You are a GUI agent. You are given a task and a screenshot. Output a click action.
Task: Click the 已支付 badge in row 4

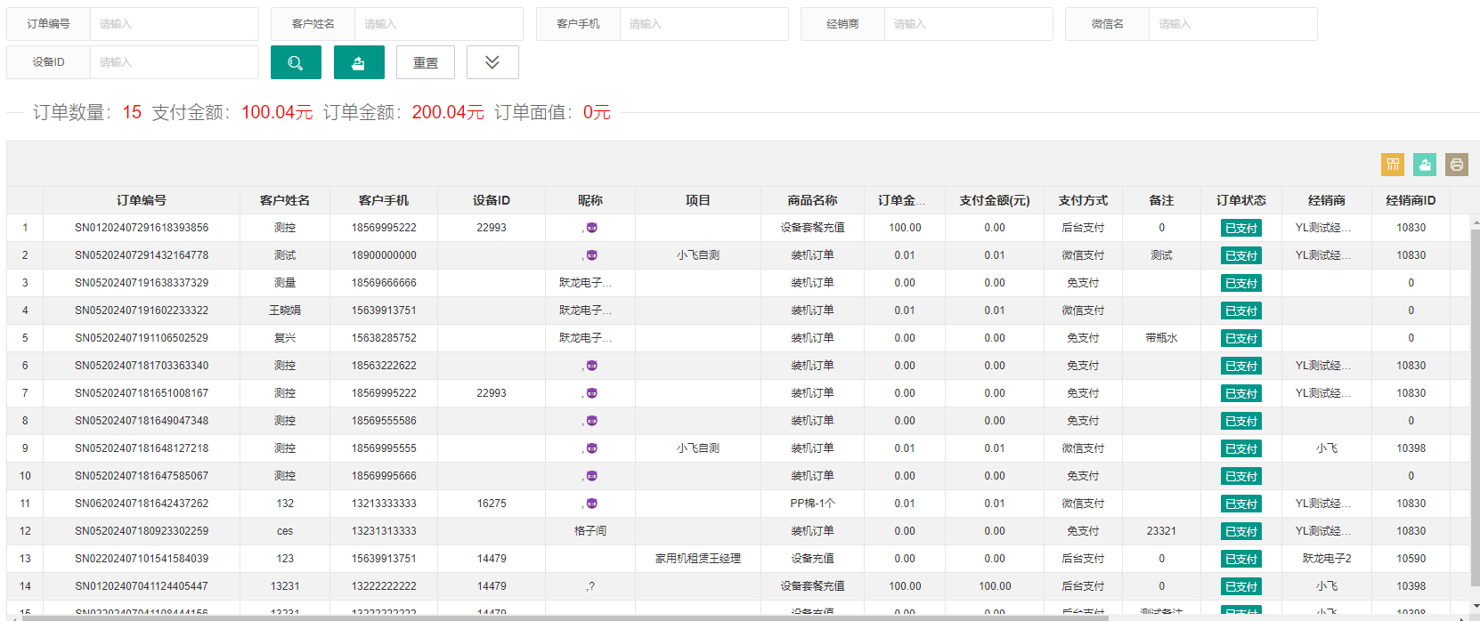pyautogui.click(x=1241, y=311)
